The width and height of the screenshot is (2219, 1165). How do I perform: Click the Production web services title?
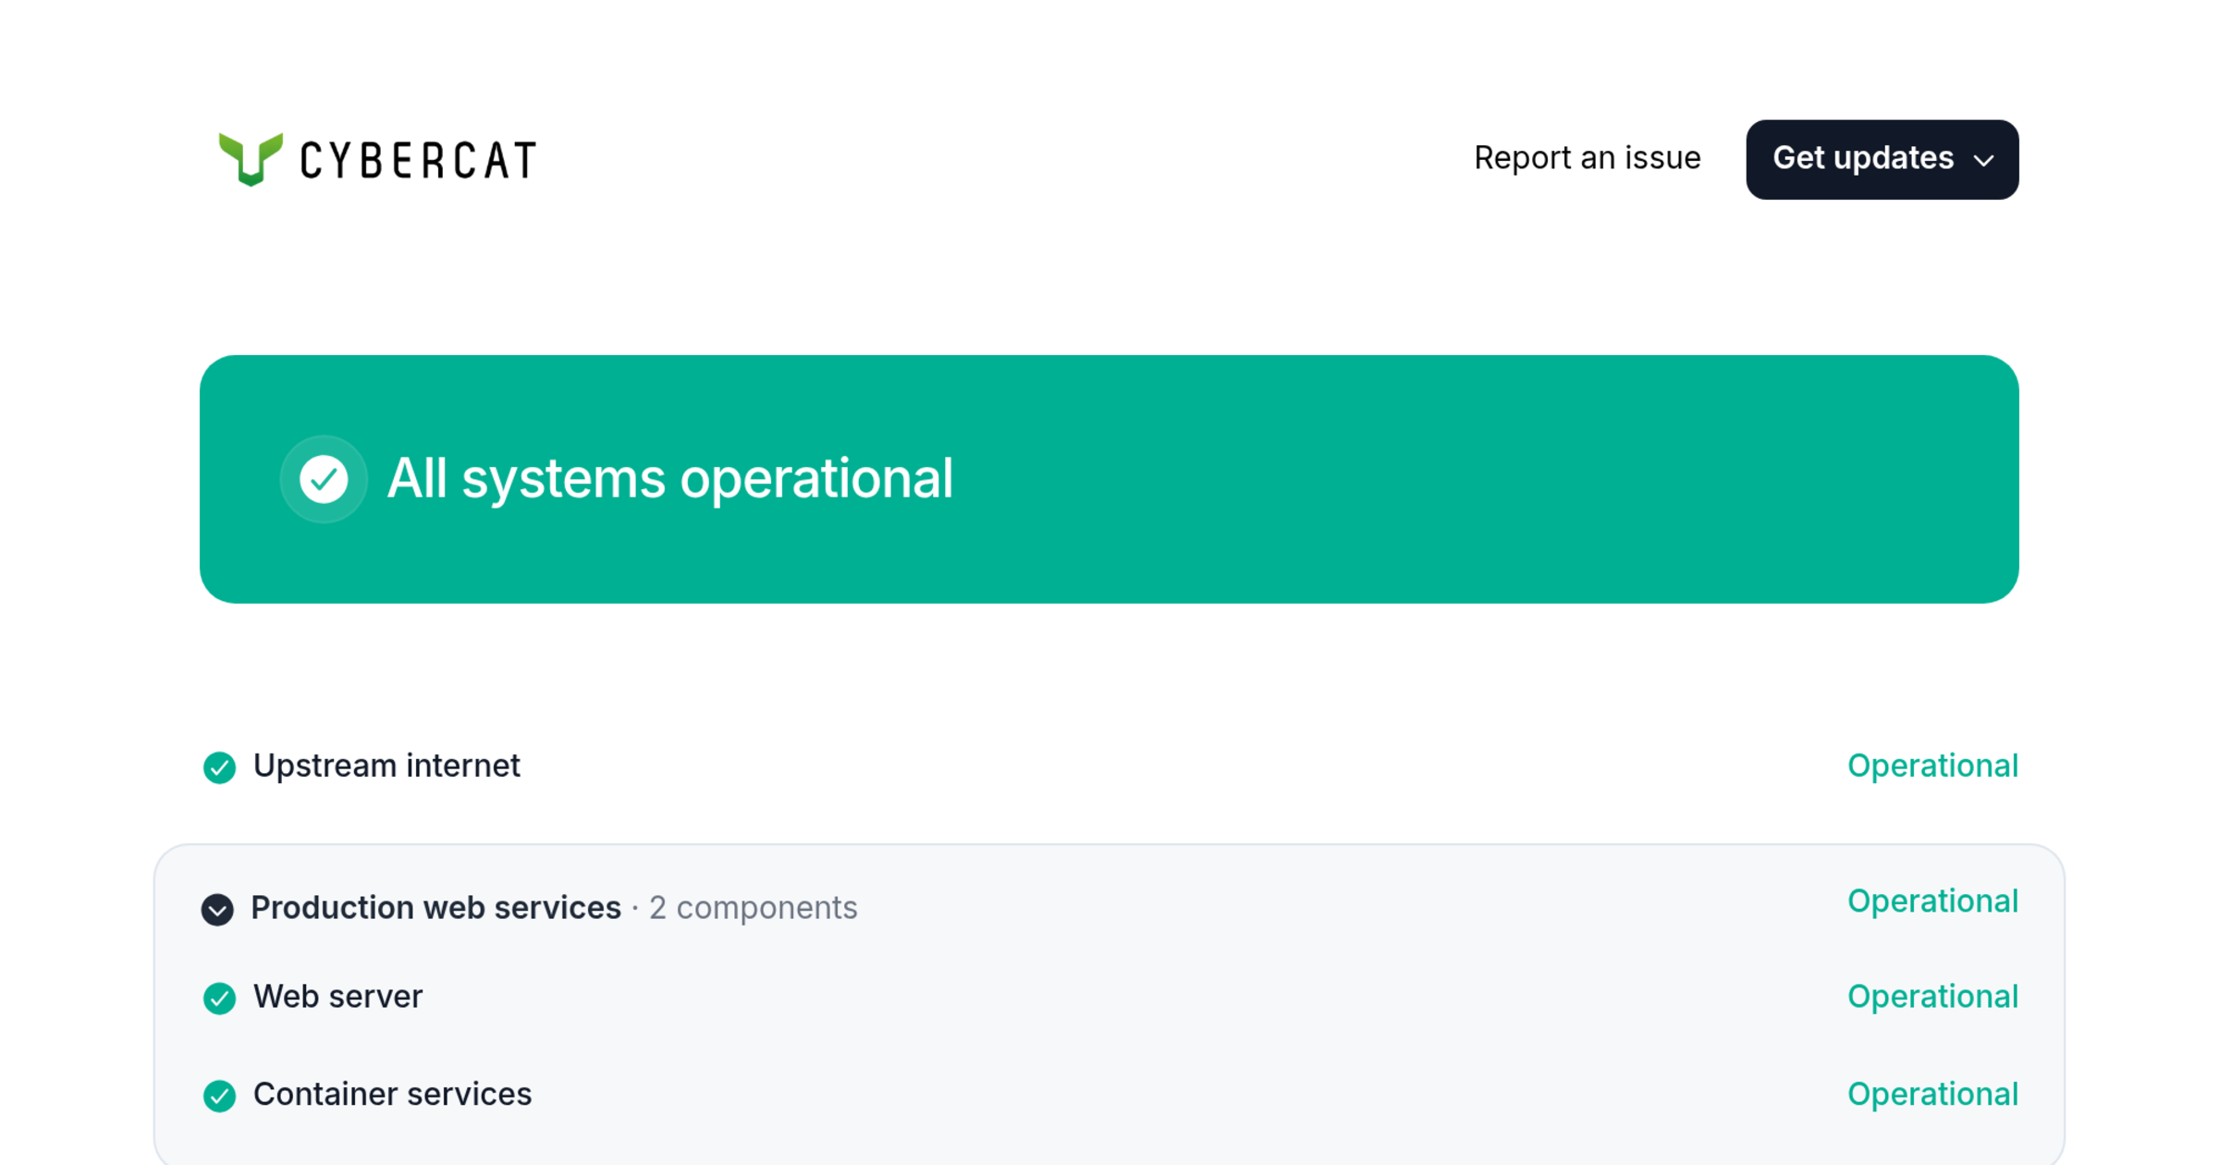[435, 908]
